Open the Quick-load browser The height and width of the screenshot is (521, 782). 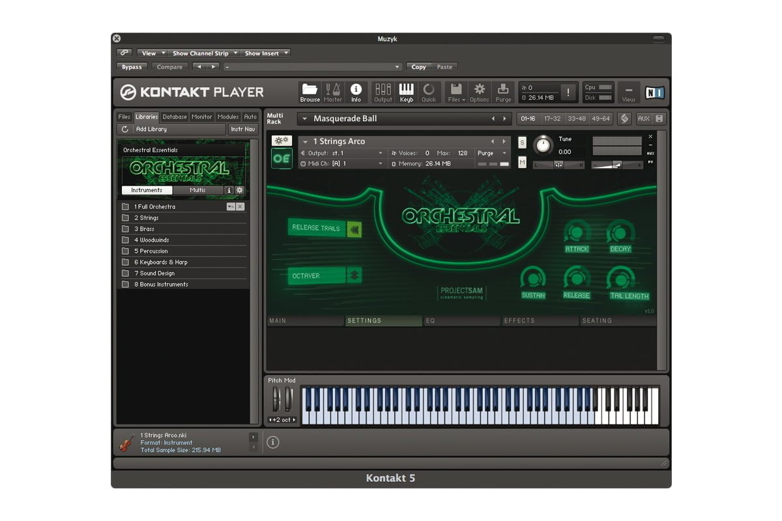pyautogui.click(x=429, y=92)
